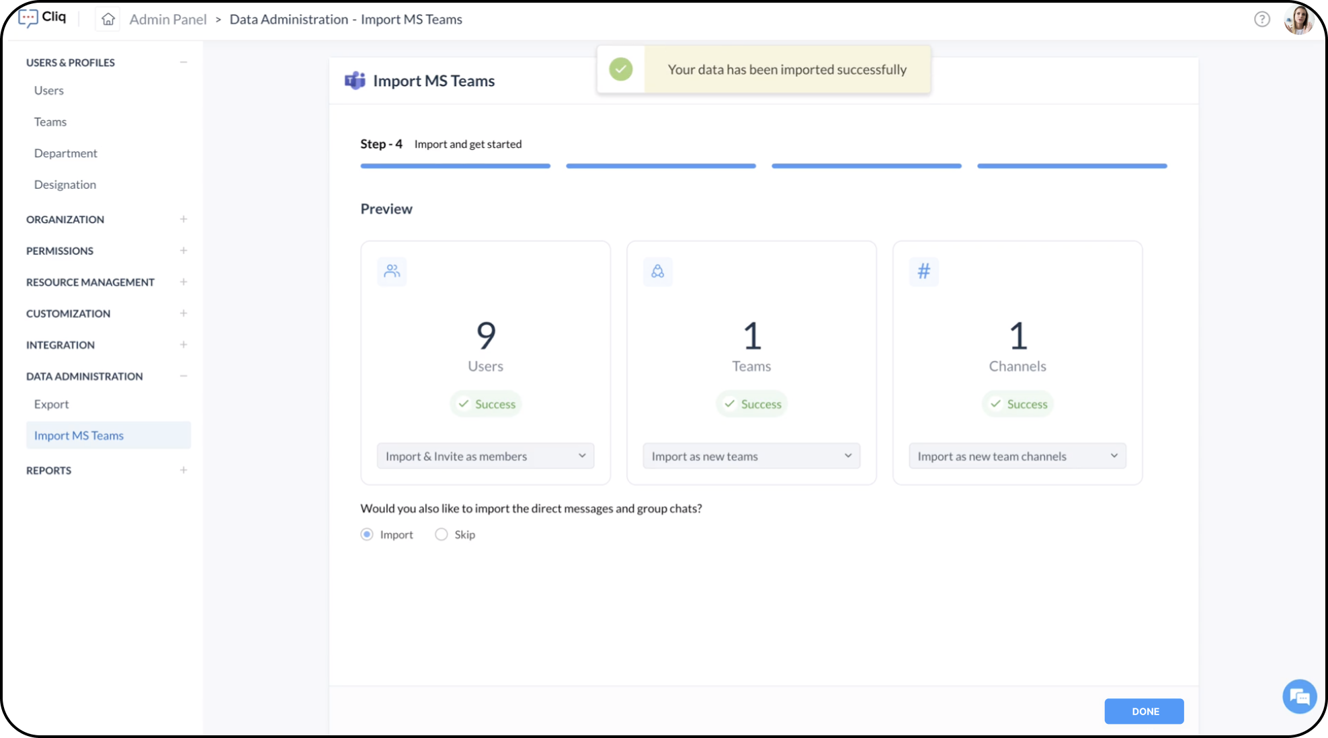Expand the Reports section

[x=183, y=470]
